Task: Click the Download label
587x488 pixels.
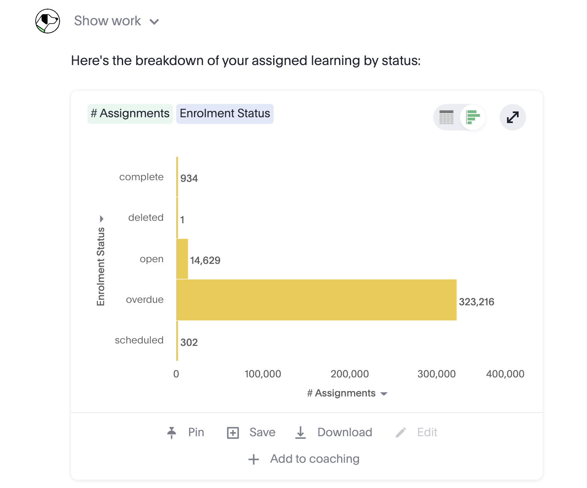Action: 344,432
